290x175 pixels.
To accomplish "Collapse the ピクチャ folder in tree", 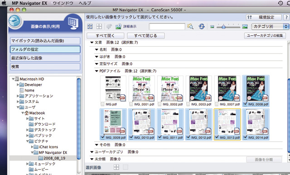I will tap(27, 141).
